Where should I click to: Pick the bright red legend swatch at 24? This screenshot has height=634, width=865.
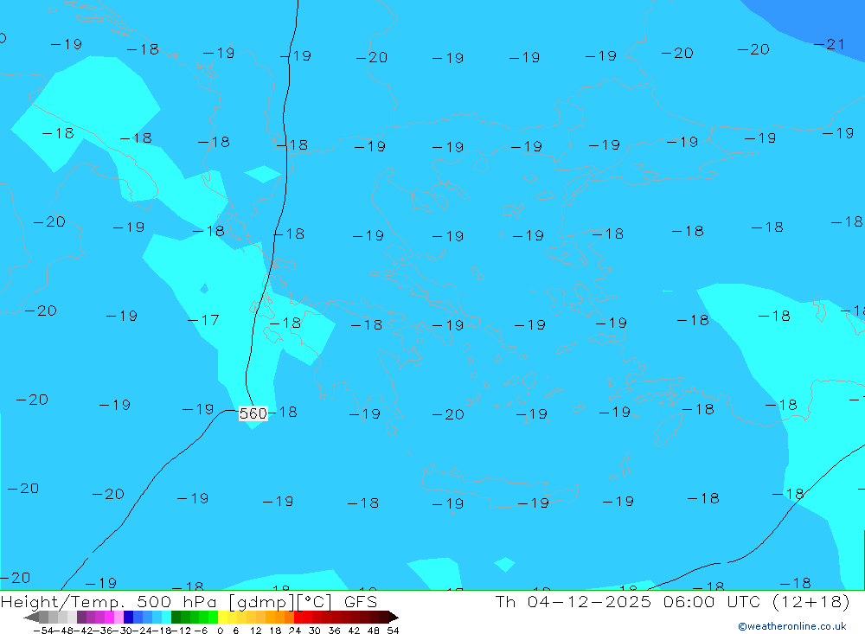pyautogui.click(x=298, y=618)
